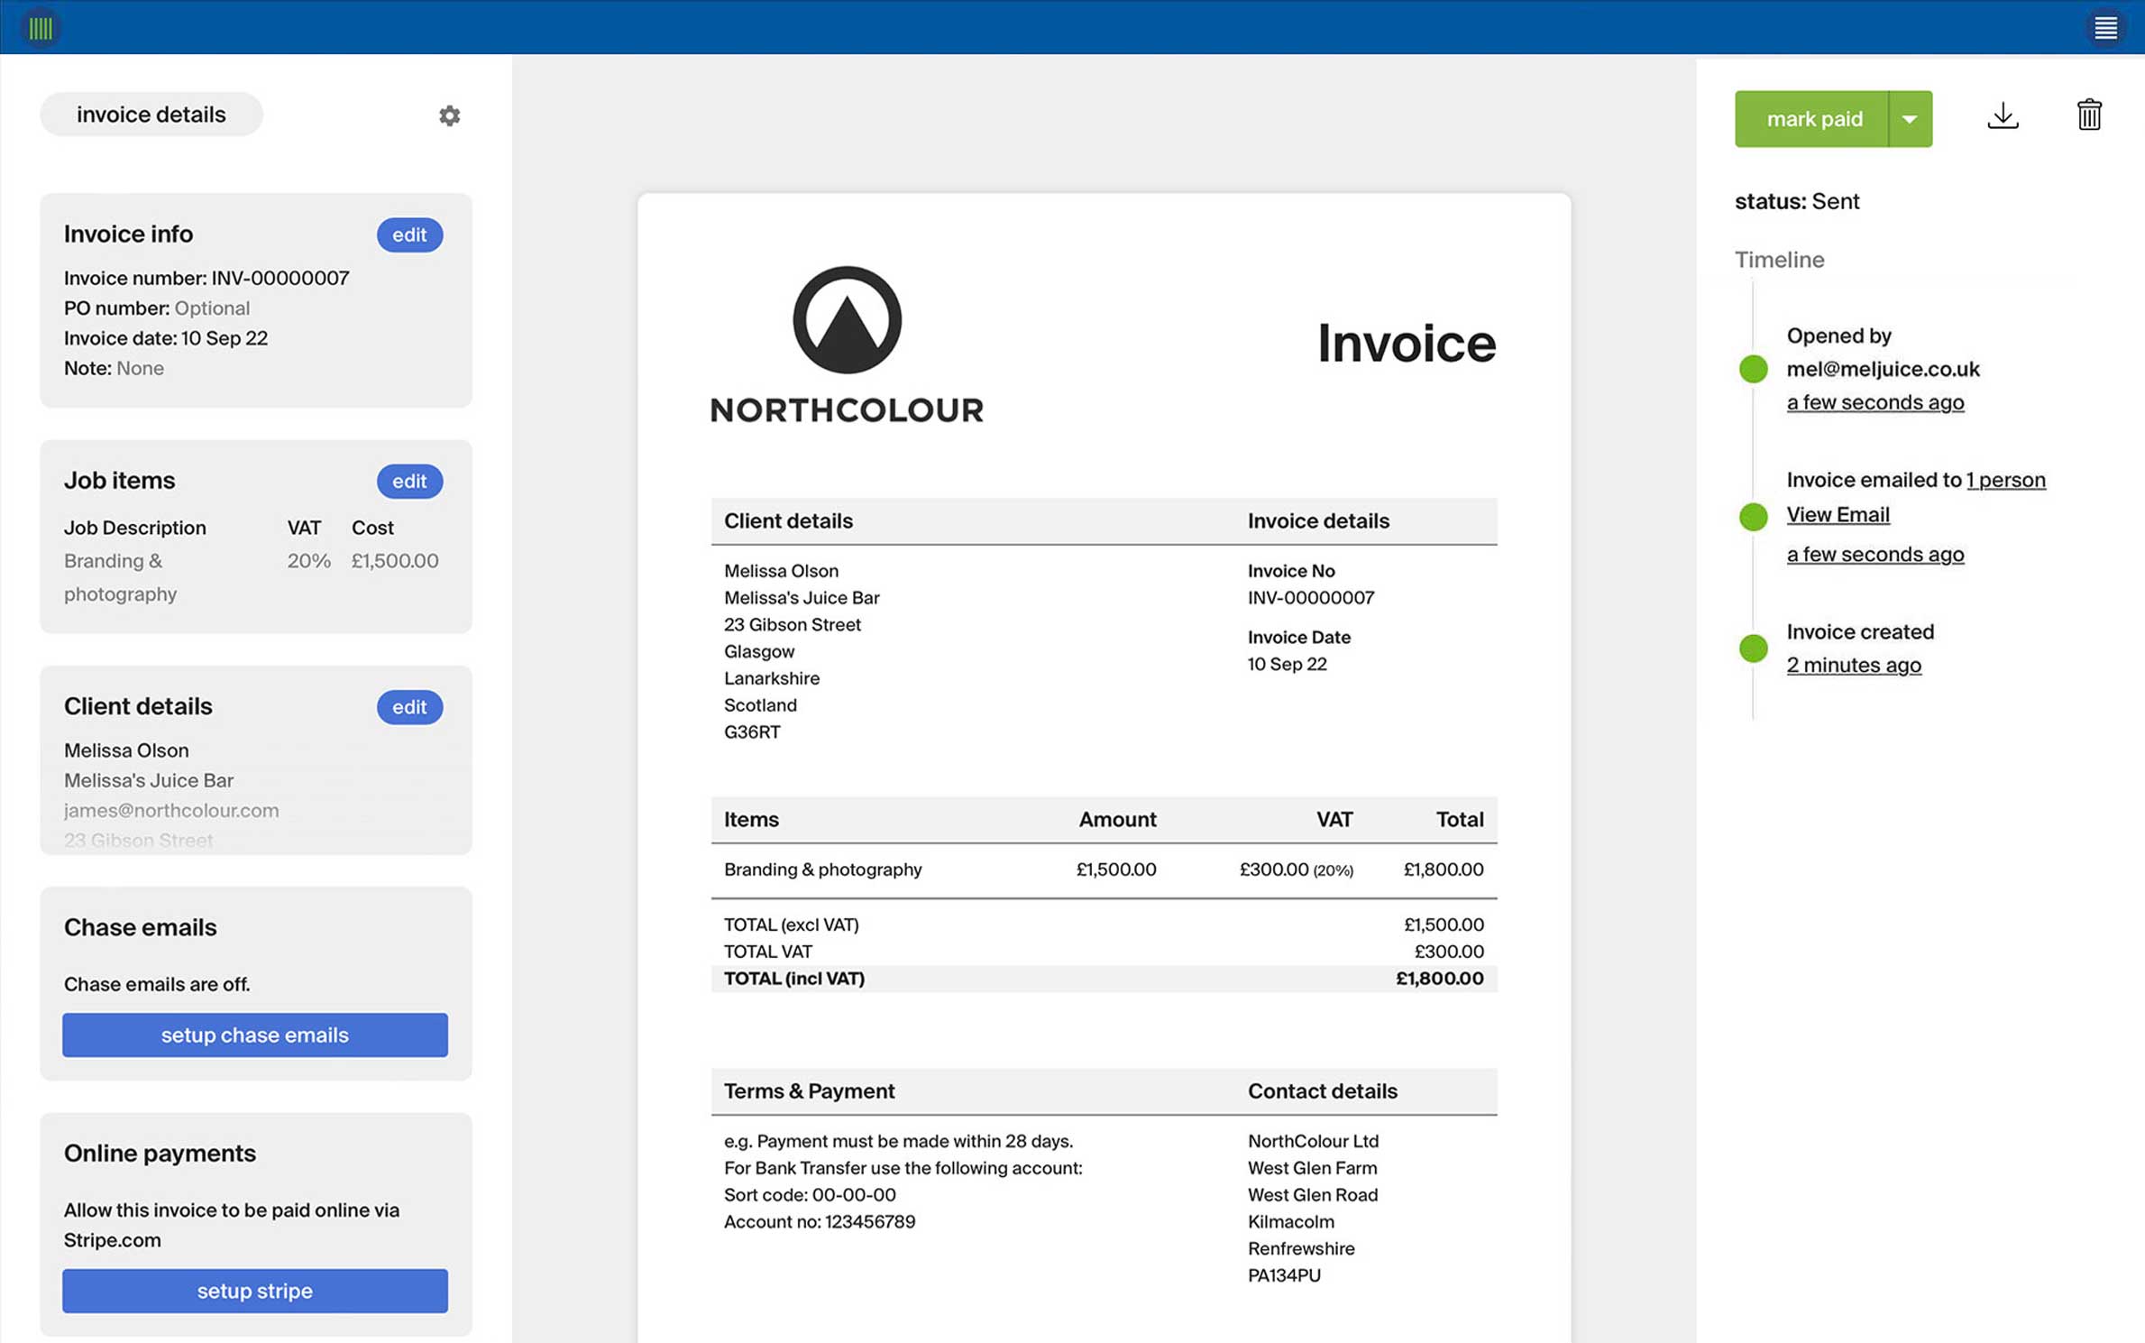The image size is (2145, 1343).
Task: Open View Email in the timeline
Action: [x=1838, y=514]
